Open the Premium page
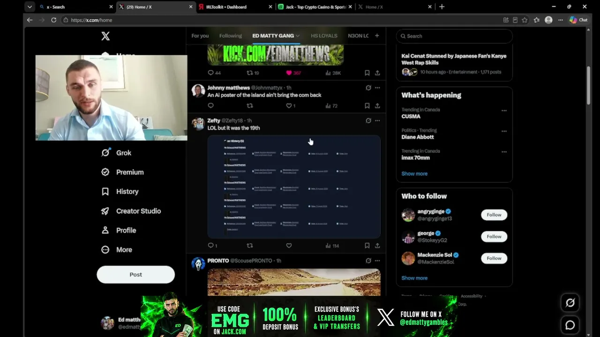 pyautogui.click(x=123, y=172)
